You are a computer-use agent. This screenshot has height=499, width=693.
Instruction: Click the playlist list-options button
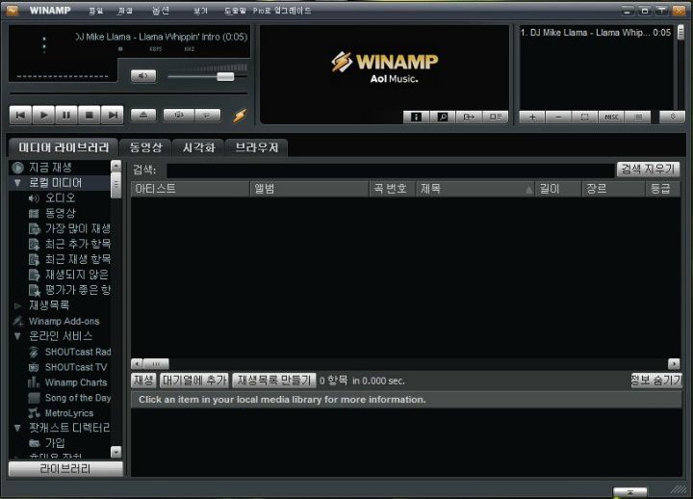coord(638,117)
